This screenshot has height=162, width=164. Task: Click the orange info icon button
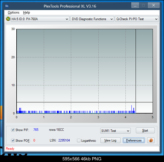click(151, 140)
